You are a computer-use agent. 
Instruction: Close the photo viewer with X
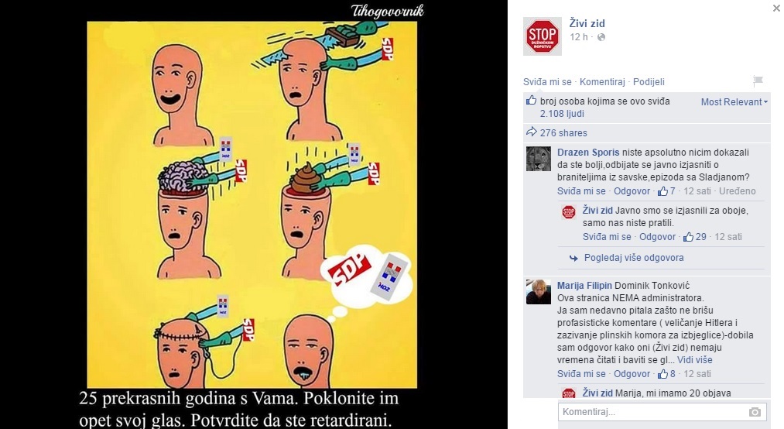pyautogui.click(x=776, y=8)
